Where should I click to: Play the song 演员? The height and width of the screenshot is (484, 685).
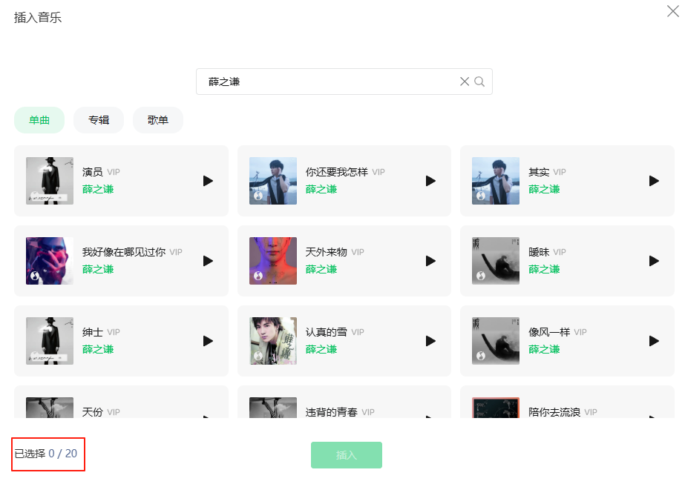pos(208,181)
